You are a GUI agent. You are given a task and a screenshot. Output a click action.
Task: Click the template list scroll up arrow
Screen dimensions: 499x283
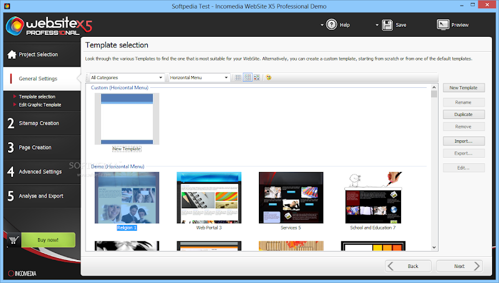click(x=434, y=87)
